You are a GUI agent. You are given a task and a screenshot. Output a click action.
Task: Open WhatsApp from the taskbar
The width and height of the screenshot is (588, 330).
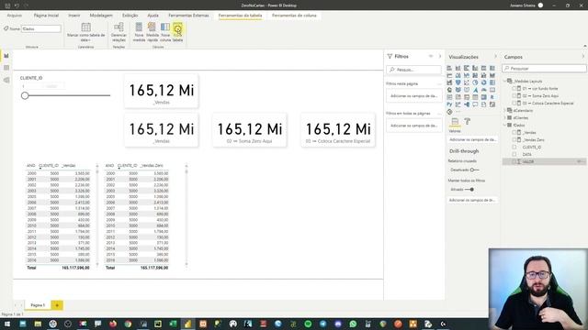tap(353, 324)
